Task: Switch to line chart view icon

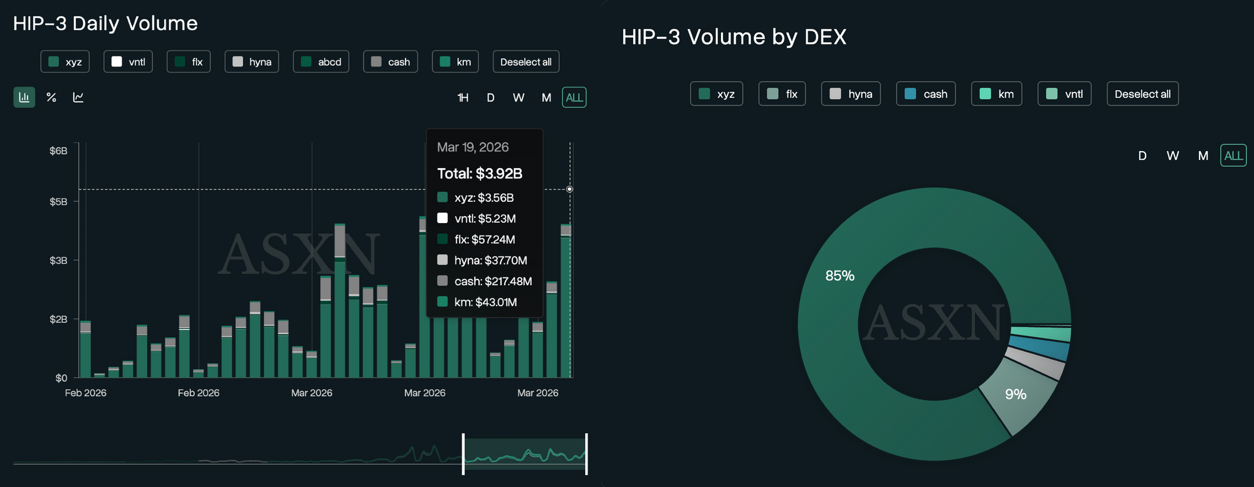Action: (x=78, y=97)
